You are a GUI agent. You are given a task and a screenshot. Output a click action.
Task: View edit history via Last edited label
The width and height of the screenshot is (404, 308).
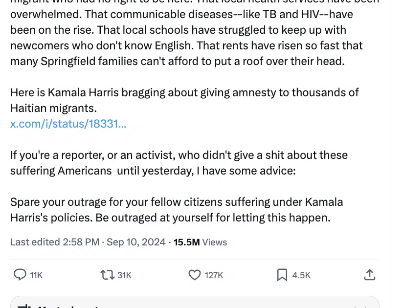35,242
